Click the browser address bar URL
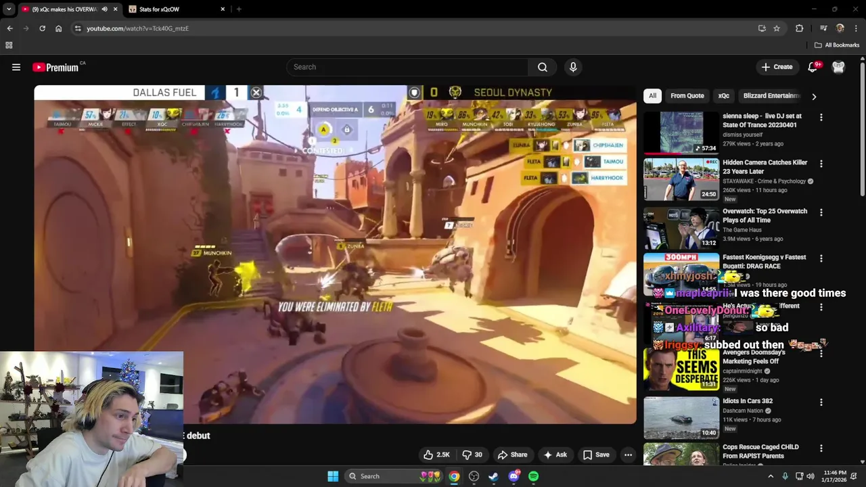The height and width of the screenshot is (487, 866). pos(137,28)
